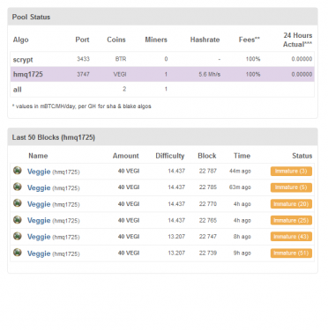Viewport: 328px width, 330px height.
Task: Open the Veggie link mined 44m ago
Action: click(x=39, y=172)
